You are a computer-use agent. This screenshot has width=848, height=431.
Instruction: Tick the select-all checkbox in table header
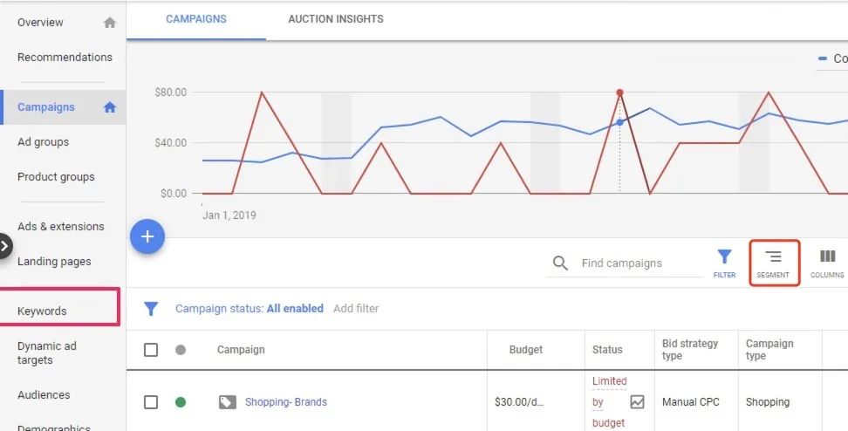tap(151, 350)
